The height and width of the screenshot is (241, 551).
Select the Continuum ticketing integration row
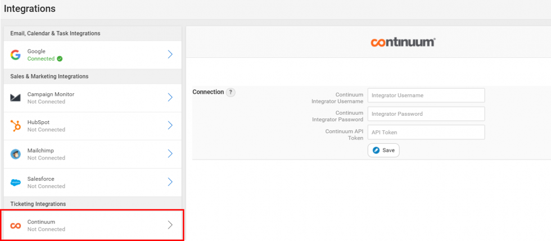93,225
